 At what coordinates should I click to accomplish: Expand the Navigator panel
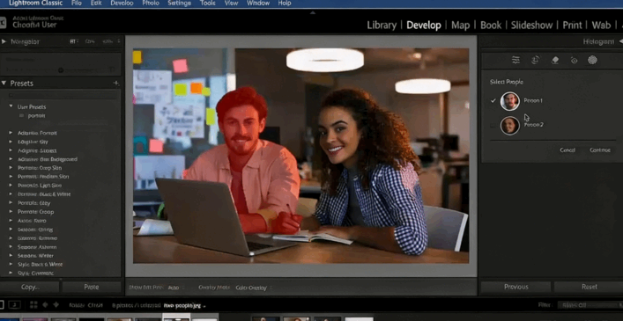(x=4, y=41)
